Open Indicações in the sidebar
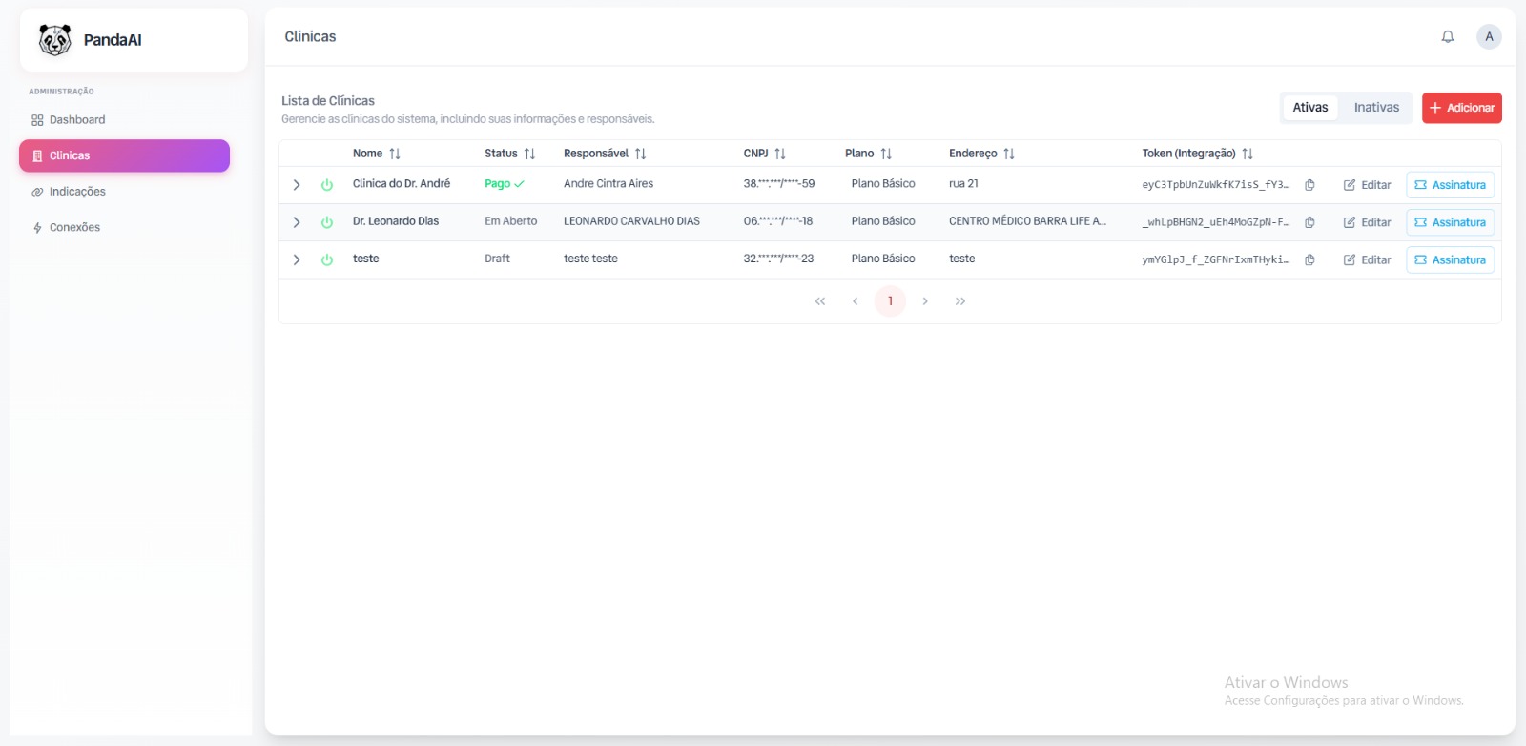The image size is (1526, 746). 124,192
